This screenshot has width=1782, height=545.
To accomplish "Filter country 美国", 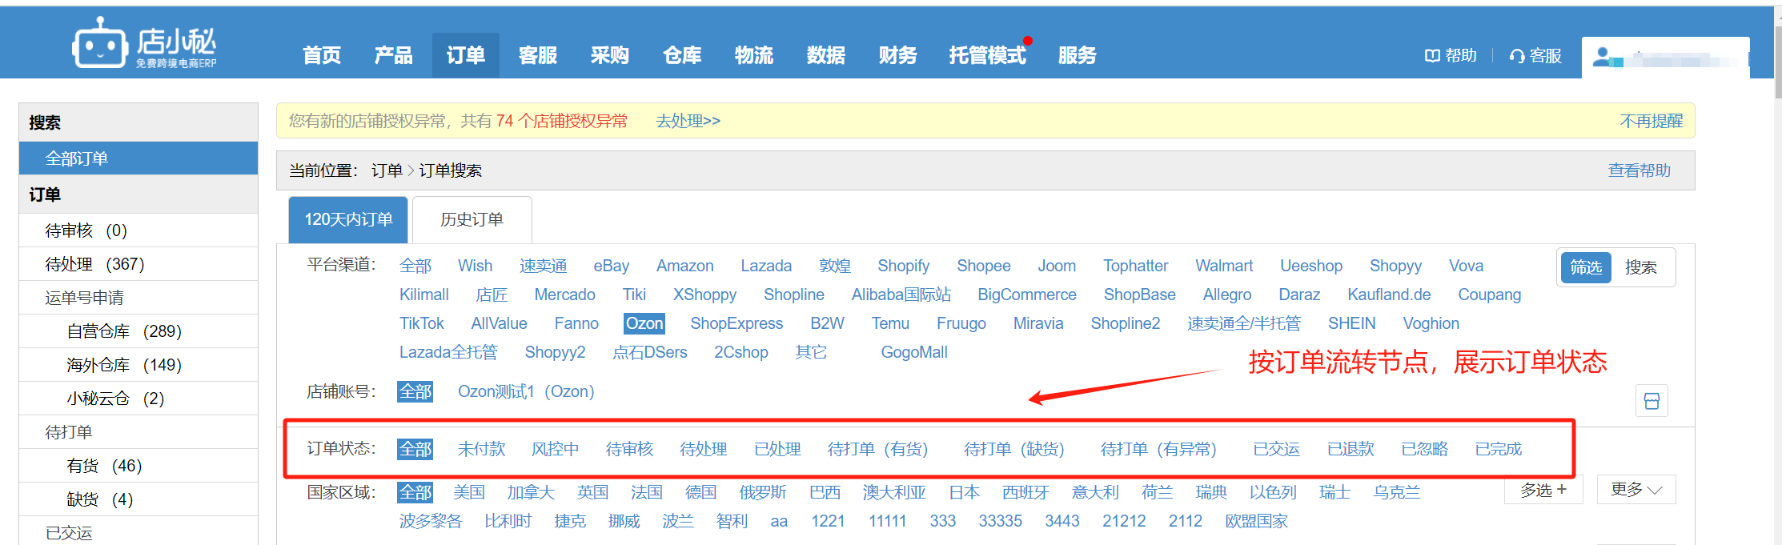I will tap(469, 492).
